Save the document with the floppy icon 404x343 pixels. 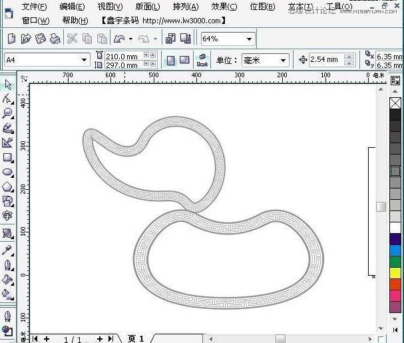pos(41,39)
